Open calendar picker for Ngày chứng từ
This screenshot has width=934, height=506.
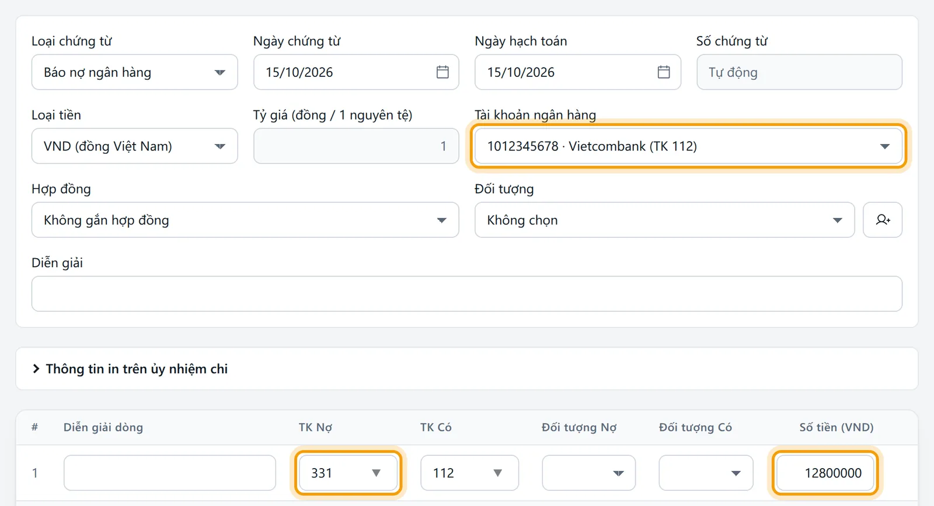pyautogui.click(x=442, y=72)
